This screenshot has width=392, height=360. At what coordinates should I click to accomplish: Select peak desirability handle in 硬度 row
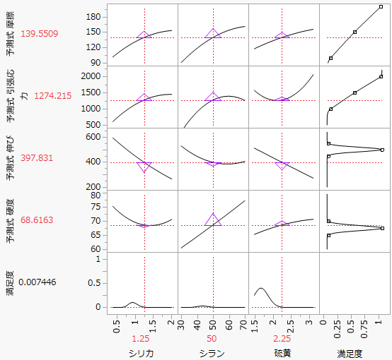coord(382,228)
